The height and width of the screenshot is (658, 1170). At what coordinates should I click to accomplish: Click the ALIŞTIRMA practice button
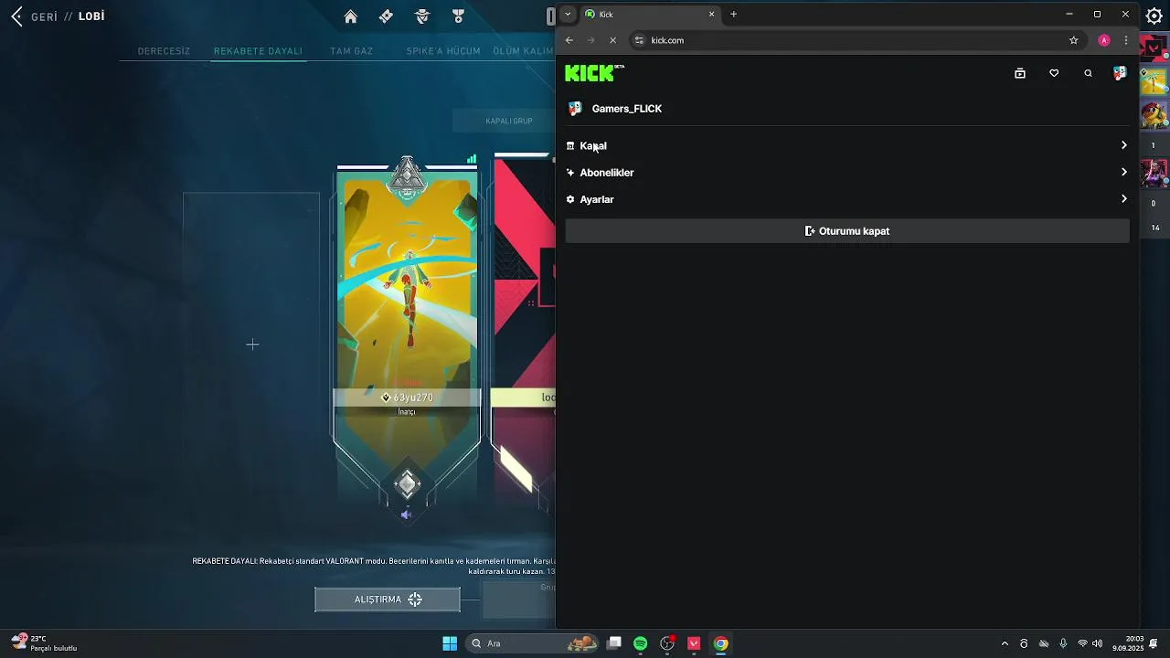click(388, 600)
